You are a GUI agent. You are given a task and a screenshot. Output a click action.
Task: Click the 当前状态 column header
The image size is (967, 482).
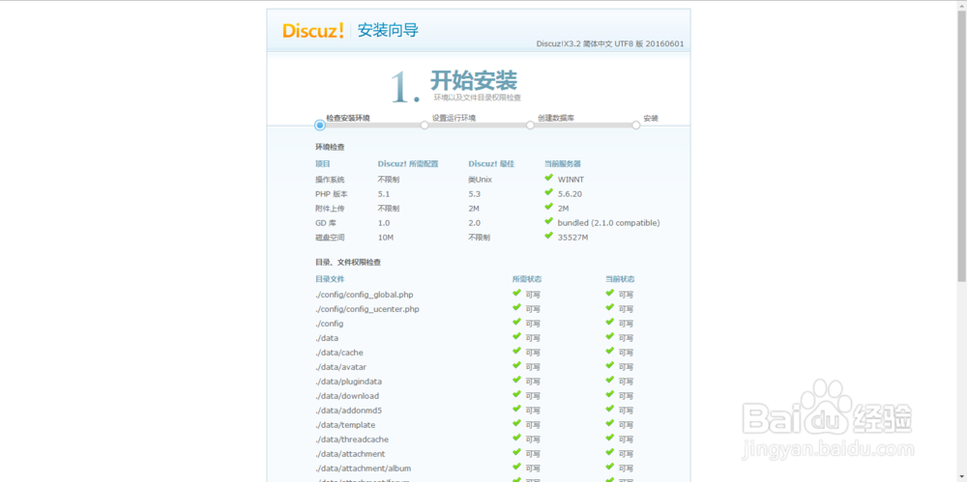tap(621, 278)
